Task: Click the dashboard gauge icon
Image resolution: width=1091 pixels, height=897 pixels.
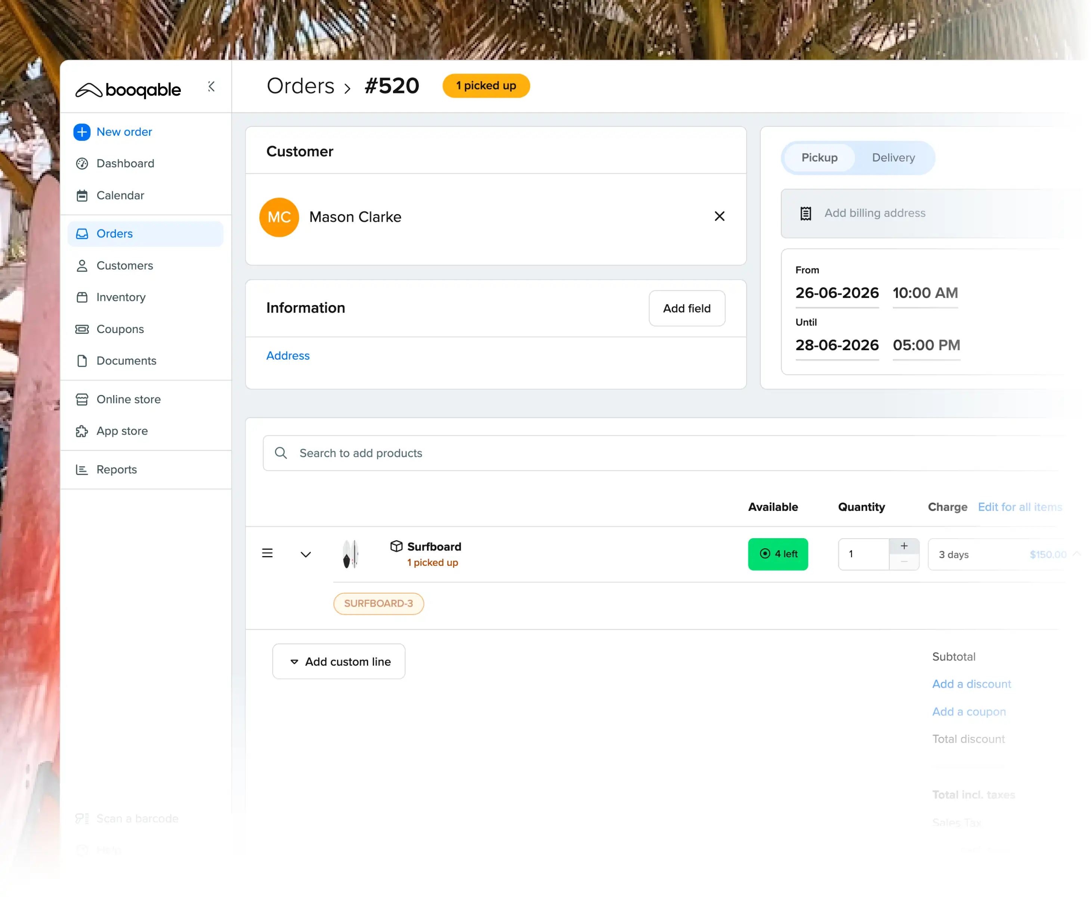Action: click(x=81, y=163)
